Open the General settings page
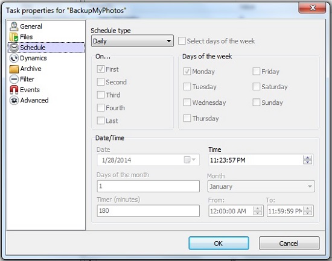 point(31,27)
